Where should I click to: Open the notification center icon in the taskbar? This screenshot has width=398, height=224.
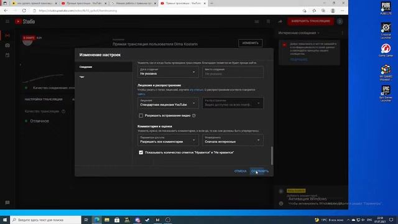[x=391, y=220]
